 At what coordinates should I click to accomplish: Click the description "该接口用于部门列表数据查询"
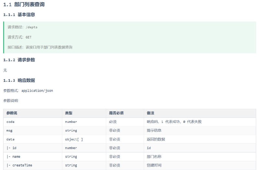pyautogui.click(x=49, y=47)
